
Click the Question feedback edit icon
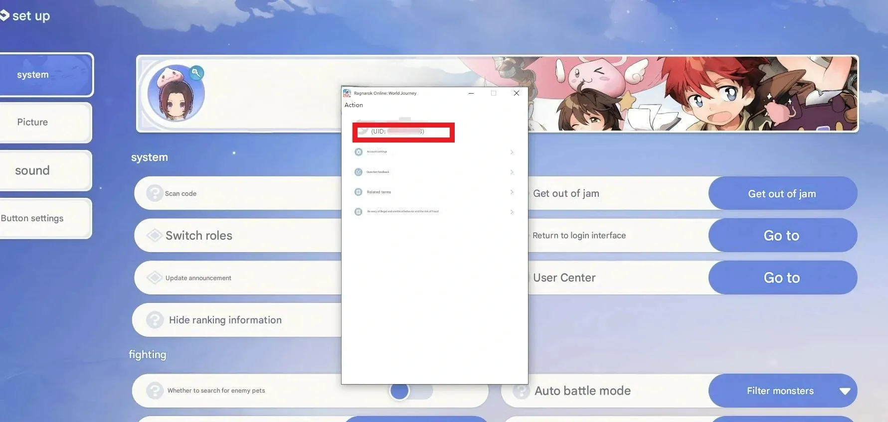pyautogui.click(x=358, y=172)
